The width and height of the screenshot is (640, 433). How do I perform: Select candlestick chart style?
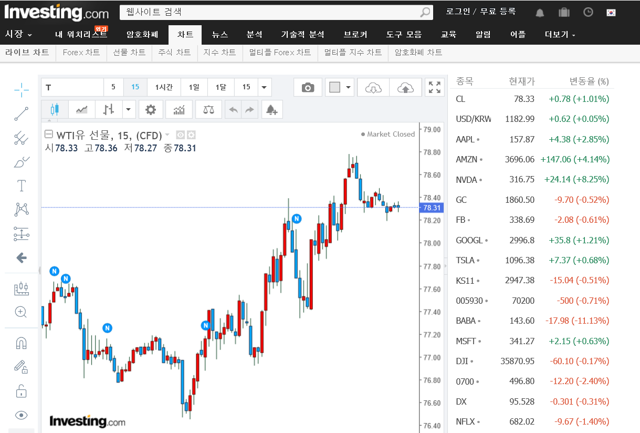click(x=55, y=109)
